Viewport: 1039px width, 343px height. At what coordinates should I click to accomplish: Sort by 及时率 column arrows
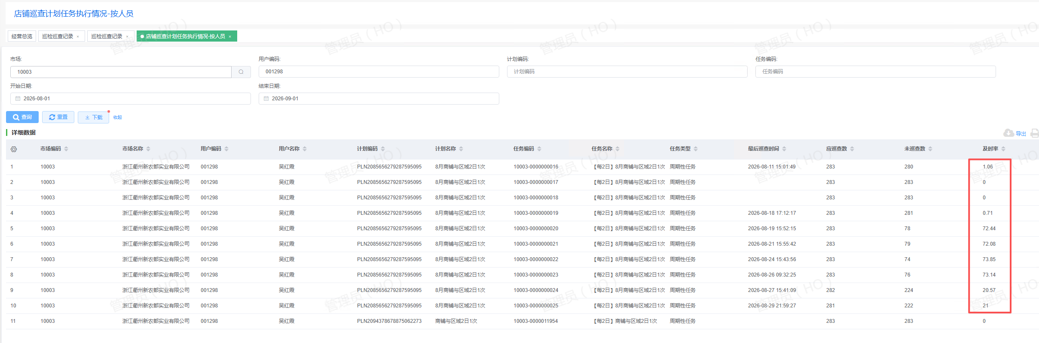tap(1003, 149)
